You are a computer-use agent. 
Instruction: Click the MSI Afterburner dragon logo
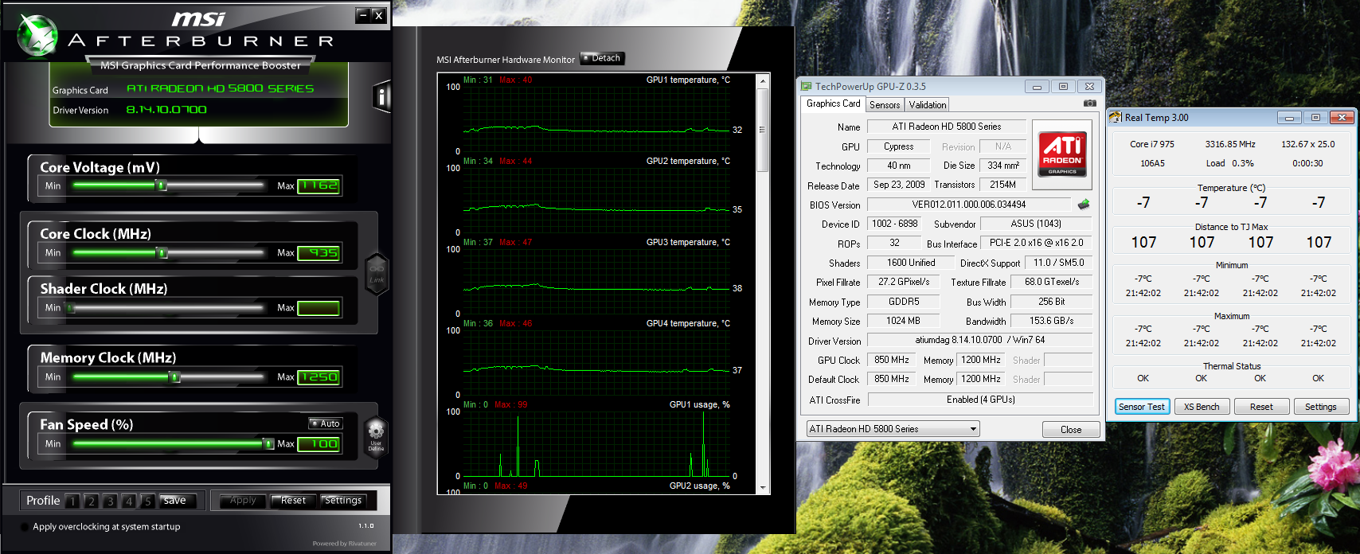click(x=37, y=36)
